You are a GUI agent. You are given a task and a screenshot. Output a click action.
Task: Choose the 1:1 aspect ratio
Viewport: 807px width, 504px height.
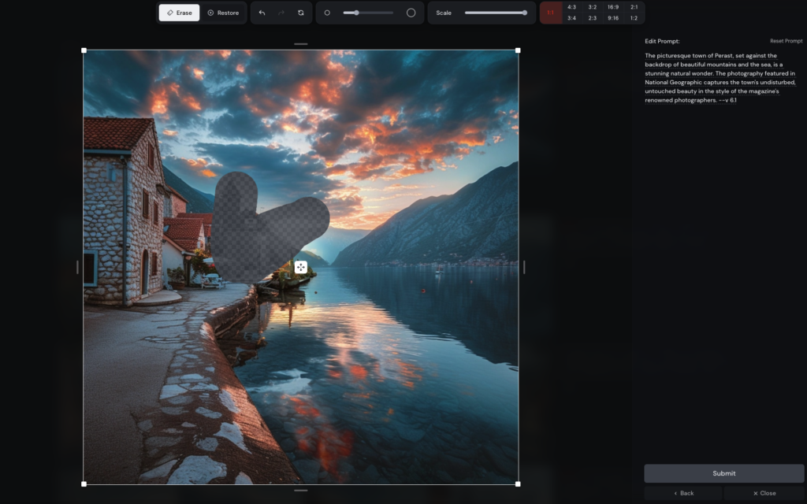click(551, 13)
